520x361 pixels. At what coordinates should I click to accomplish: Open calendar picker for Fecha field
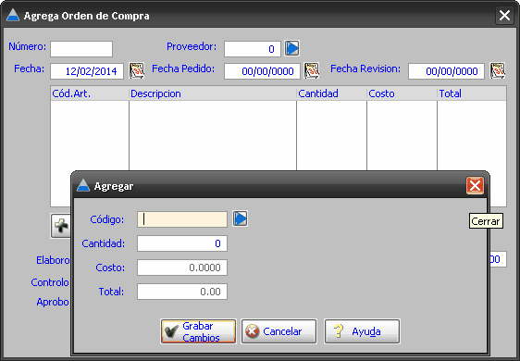[137, 70]
